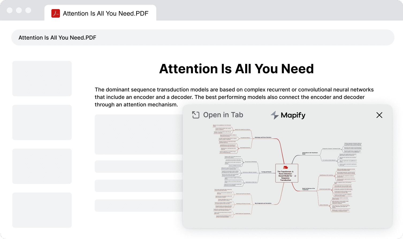Open the external link icon on central node
The width and height of the screenshot is (403, 239).
(x=295, y=176)
